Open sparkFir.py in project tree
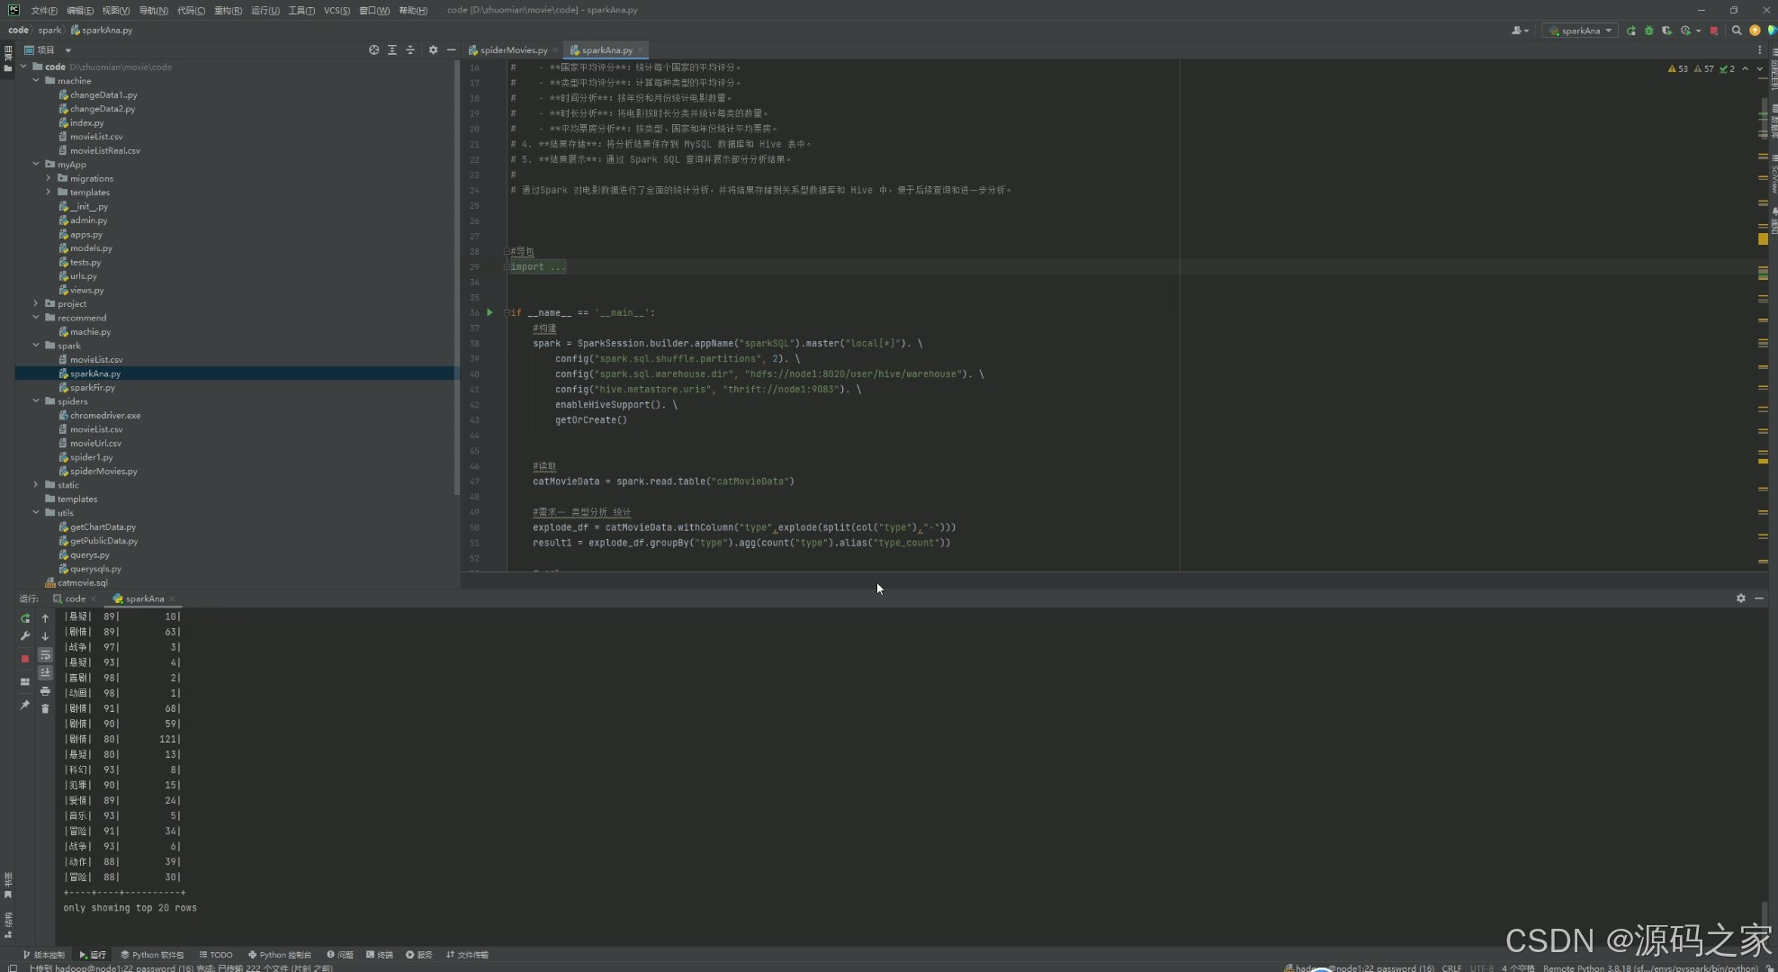 [92, 388]
